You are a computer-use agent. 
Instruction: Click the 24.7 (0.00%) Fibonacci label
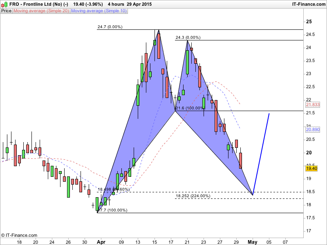(x=110, y=27)
